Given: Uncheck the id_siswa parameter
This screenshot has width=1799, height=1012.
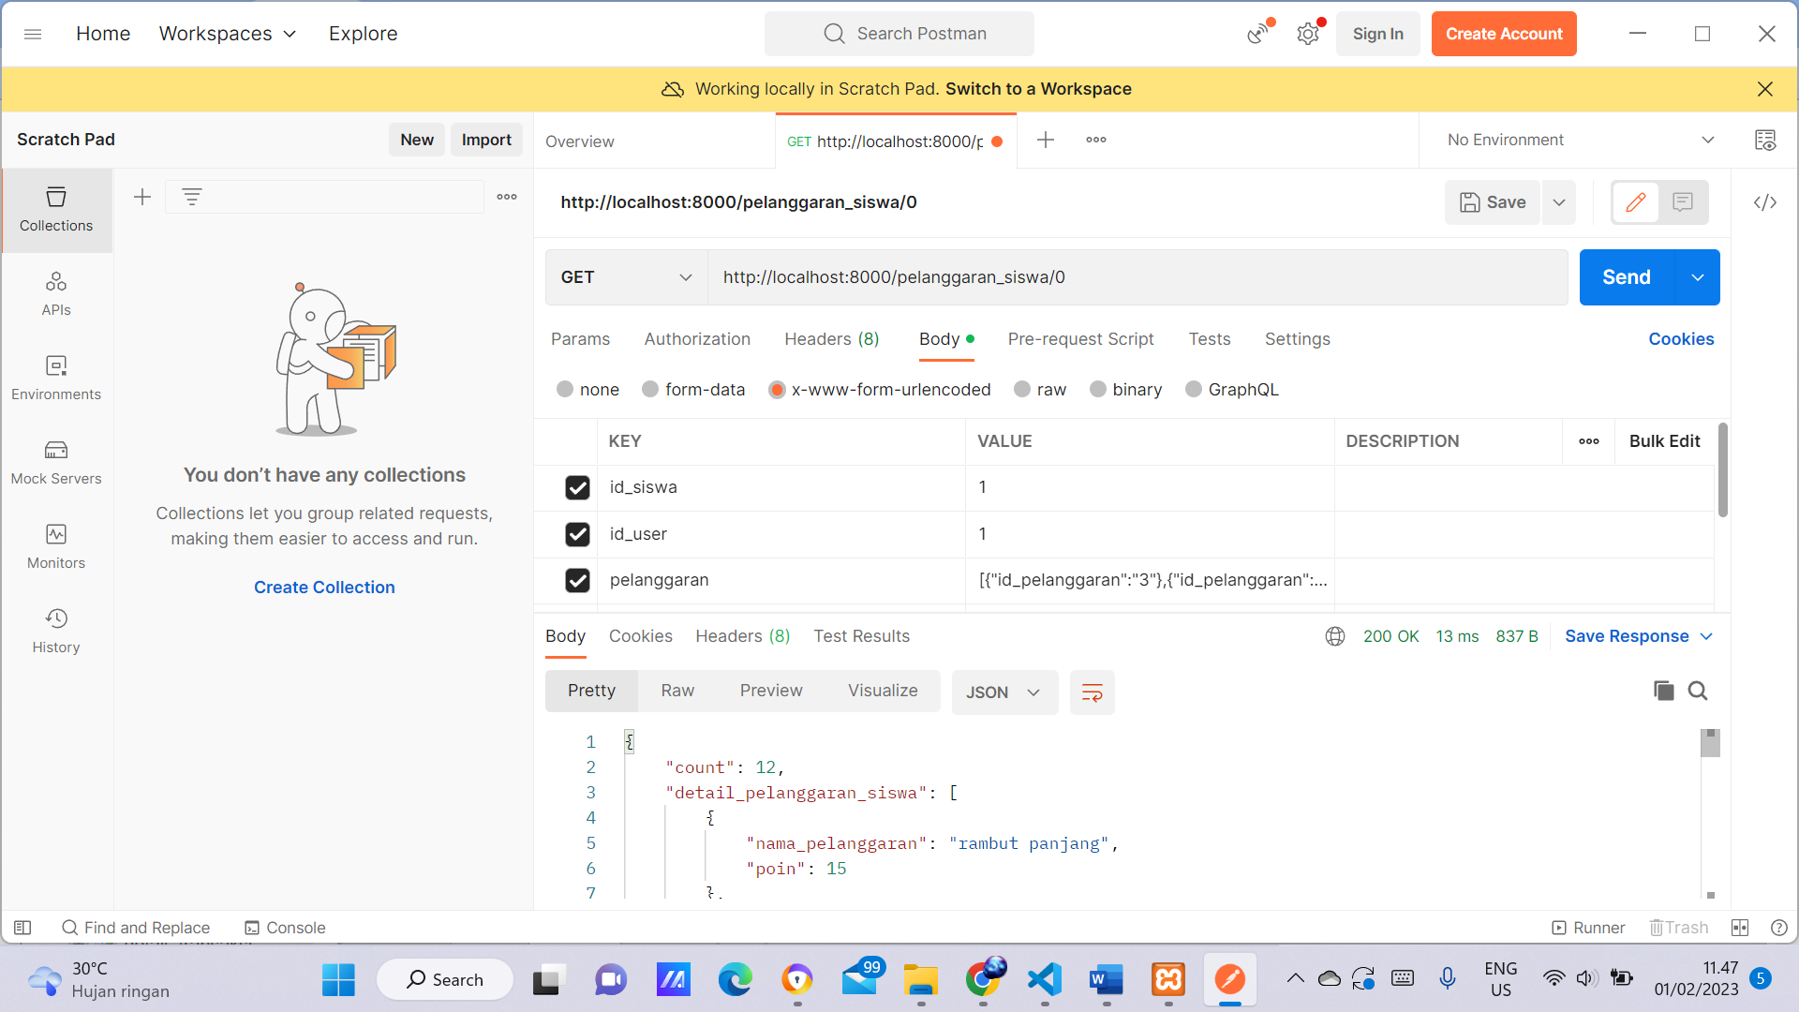Looking at the screenshot, I should click(577, 487).
